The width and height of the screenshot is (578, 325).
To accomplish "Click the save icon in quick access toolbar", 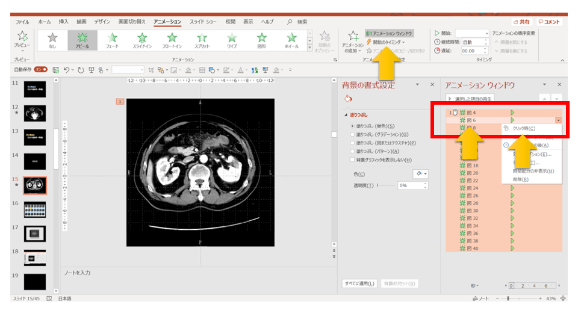I will [55, 70].
